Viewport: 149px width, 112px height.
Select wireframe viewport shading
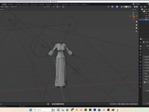pos(124,7)
